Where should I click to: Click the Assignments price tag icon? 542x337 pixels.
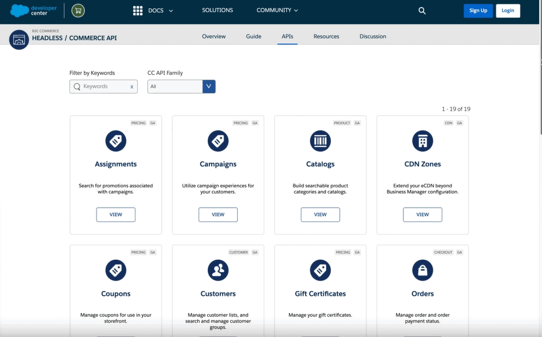click(116, 141)
